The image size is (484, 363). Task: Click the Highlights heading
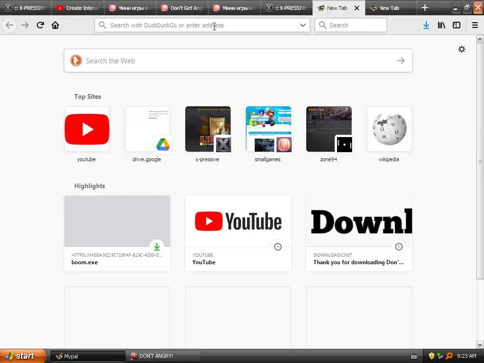(89, 186)
